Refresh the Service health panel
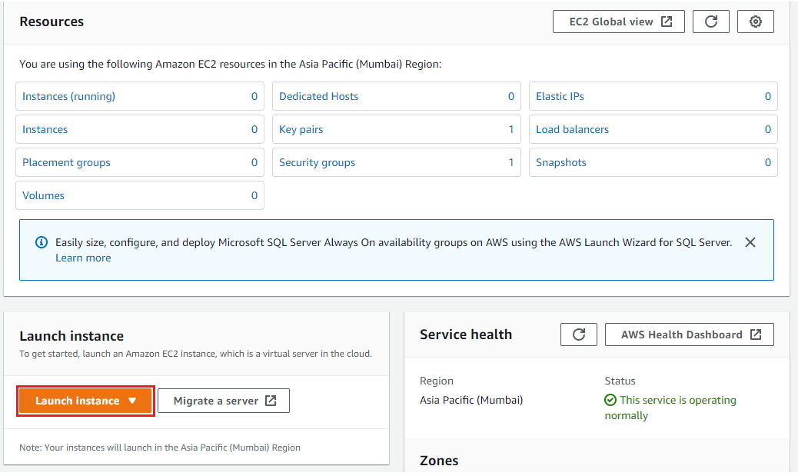 coord(579,335)
